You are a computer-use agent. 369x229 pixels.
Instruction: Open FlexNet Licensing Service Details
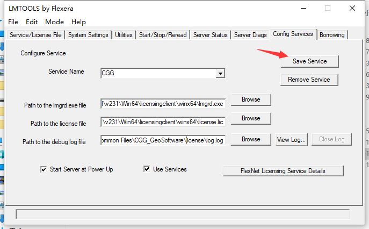(283, 171)
